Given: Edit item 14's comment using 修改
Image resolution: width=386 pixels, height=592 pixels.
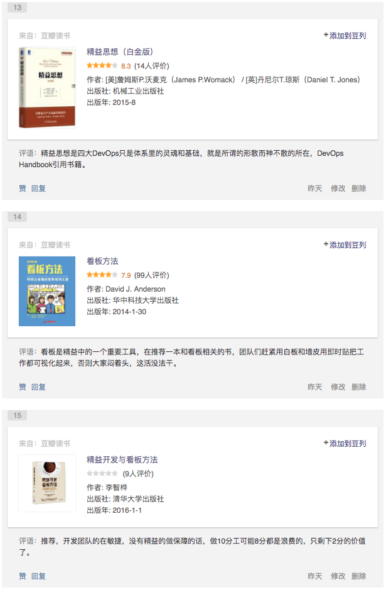Looking at the screenshot, I should [338, 387].
